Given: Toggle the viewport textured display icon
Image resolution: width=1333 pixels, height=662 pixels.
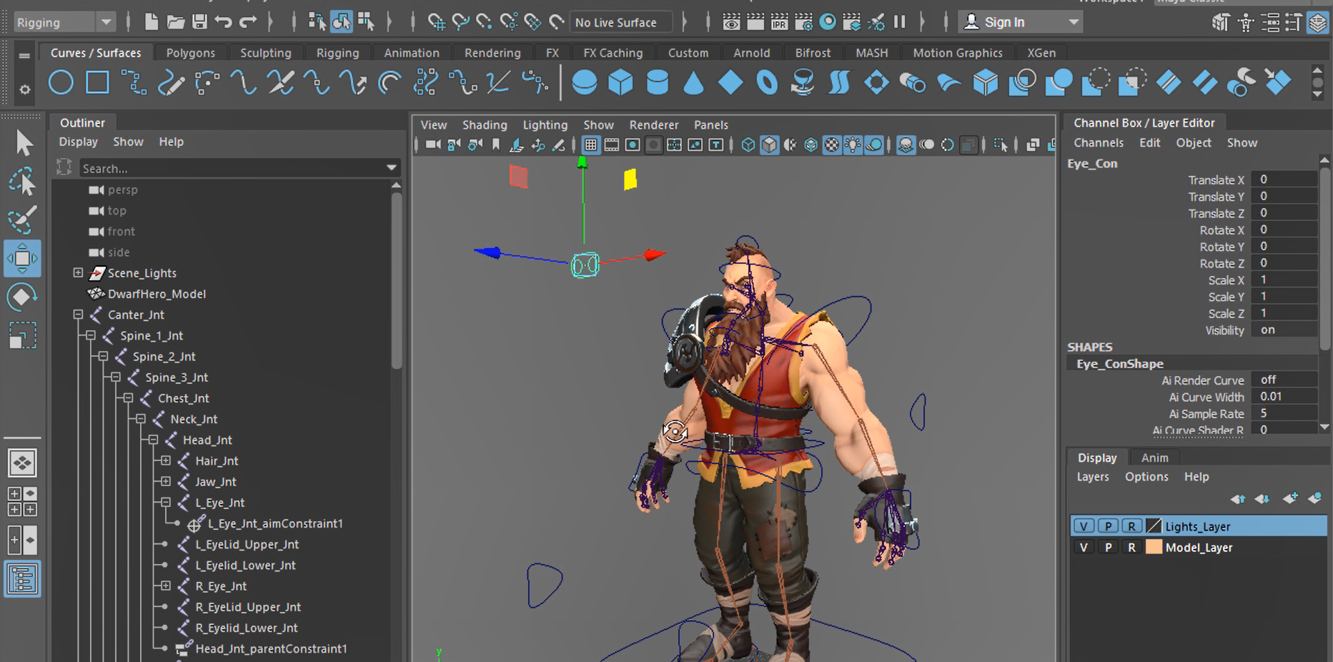Looking at the screenshot, I should (x=832, y=145).
